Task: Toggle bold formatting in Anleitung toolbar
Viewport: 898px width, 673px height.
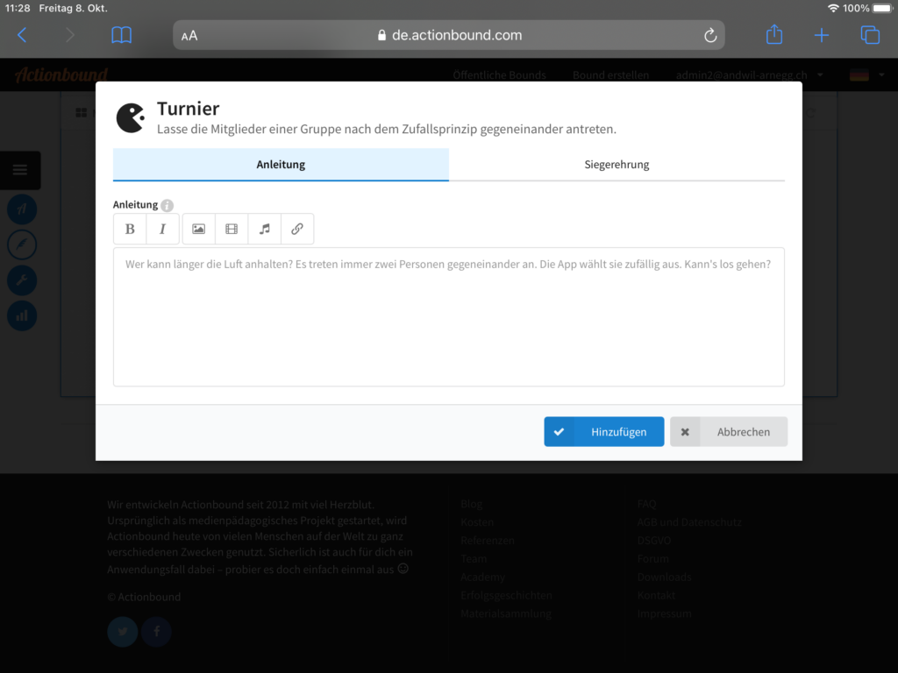Action: [130, 229]
